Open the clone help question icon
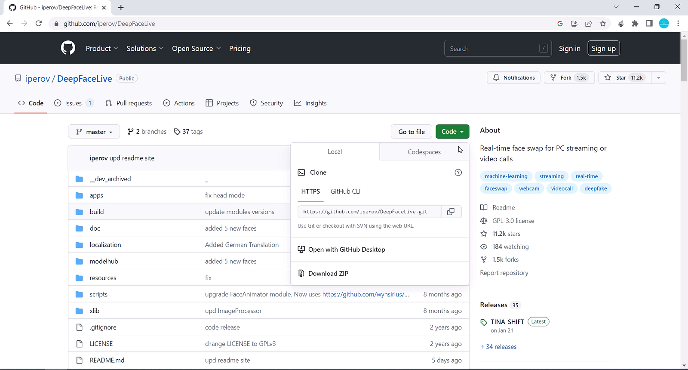Screen dimensions: 688x370 [x=458, y=173]
